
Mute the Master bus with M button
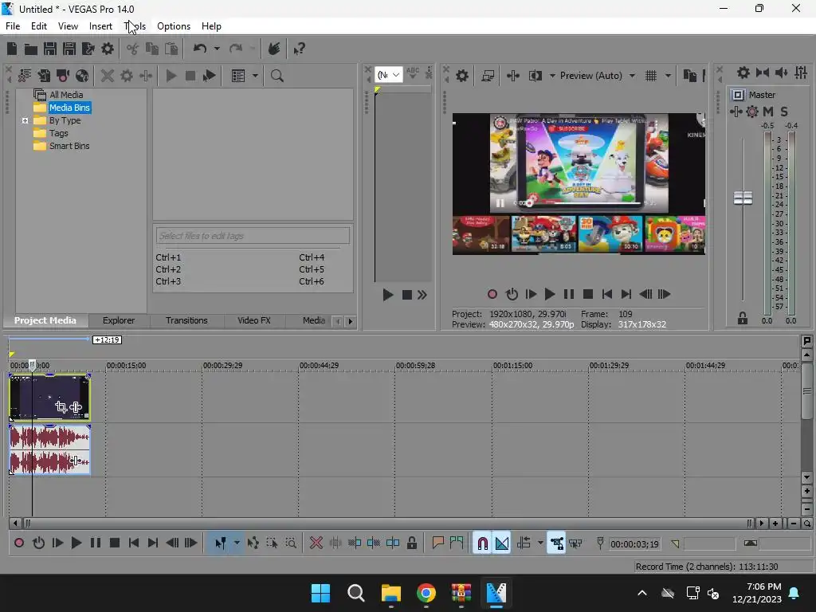pos(768,112)
